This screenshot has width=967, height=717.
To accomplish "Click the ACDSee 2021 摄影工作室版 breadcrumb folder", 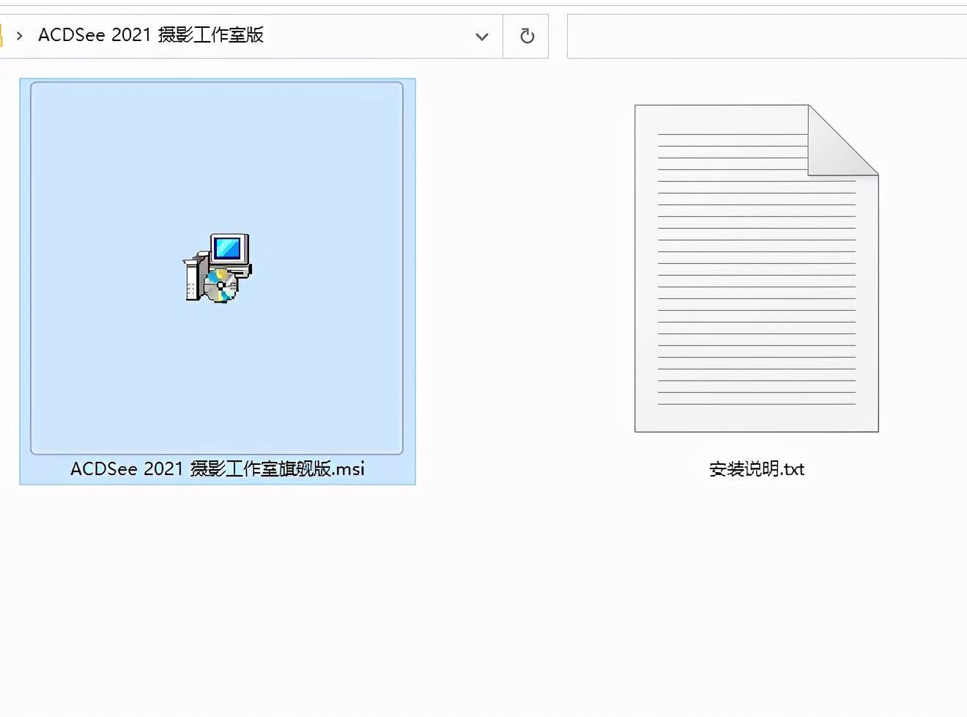I will (151, 35).
